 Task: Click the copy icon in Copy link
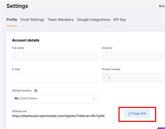(130, 114)
